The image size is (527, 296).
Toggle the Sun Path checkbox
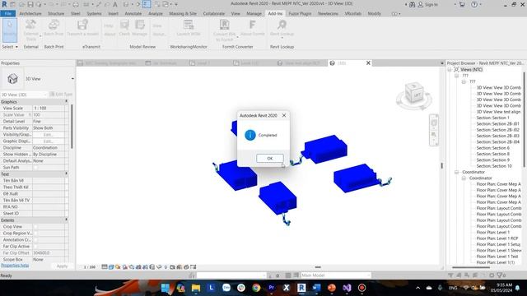coord(36,168)
